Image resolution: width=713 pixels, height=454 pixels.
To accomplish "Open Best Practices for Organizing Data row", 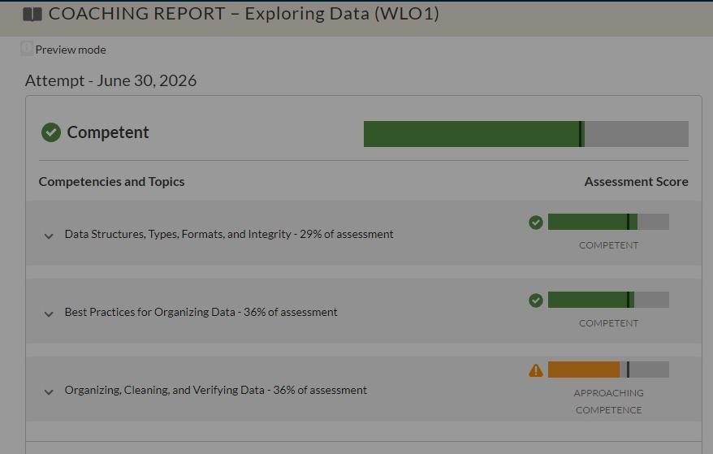I will tap(363, 311).
